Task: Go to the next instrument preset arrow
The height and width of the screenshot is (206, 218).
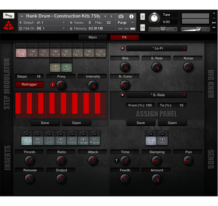Action: [112, 16]
